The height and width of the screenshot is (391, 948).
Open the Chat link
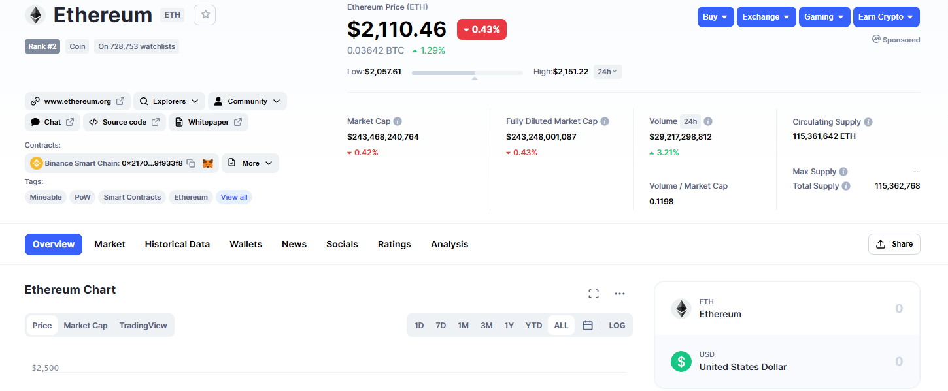pyautogui.click(x=53, y=122)
